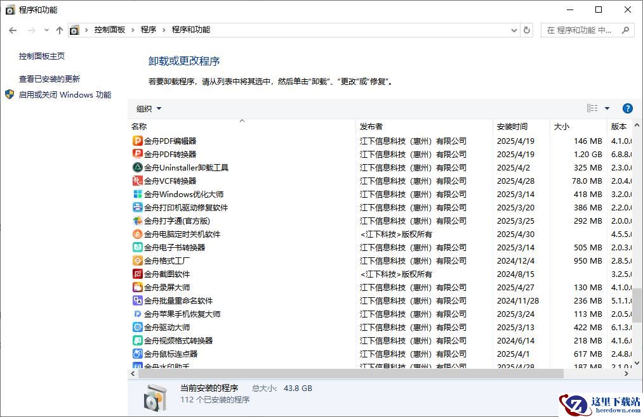Click the search 程序和功能 input field
The height and width of the screenshot is (417, 643).
coord(581,30)
